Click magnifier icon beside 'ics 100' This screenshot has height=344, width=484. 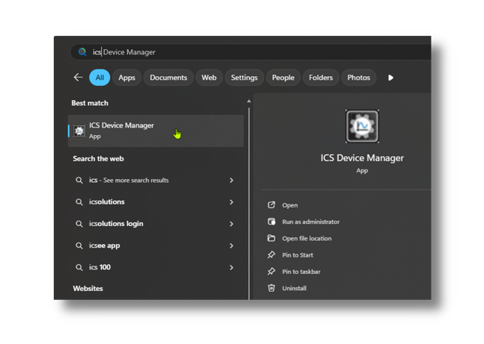click(79, 268)
